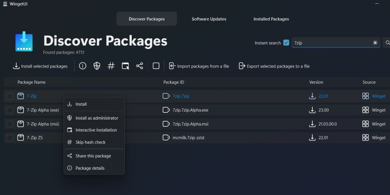Click the 7-Zip Alpha (exe) package icon
Screen dimensions: 390x195
(x=20, y=110)
